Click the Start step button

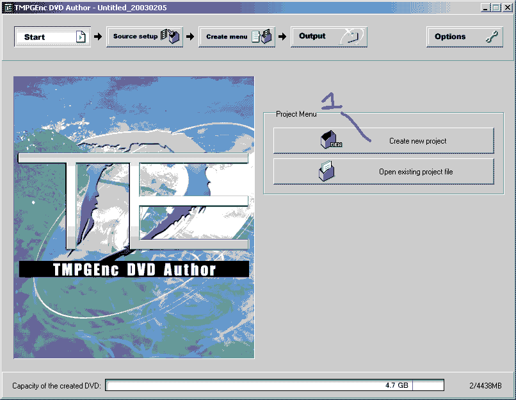[x=52, y=37]
